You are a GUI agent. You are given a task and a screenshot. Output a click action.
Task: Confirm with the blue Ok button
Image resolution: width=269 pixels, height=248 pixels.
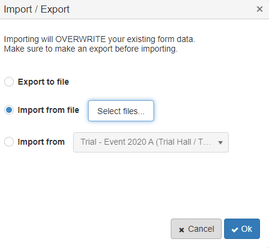pyautogui.click(x=242, y=229)
